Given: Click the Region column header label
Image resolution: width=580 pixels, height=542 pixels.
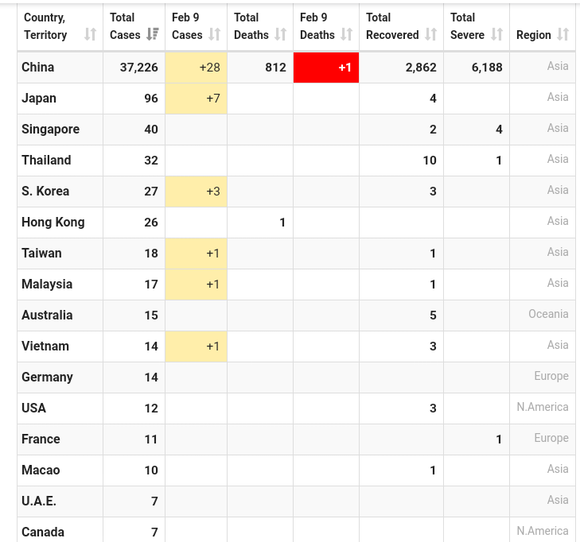Looking at the screenshot, I should (x=533, y=35).
